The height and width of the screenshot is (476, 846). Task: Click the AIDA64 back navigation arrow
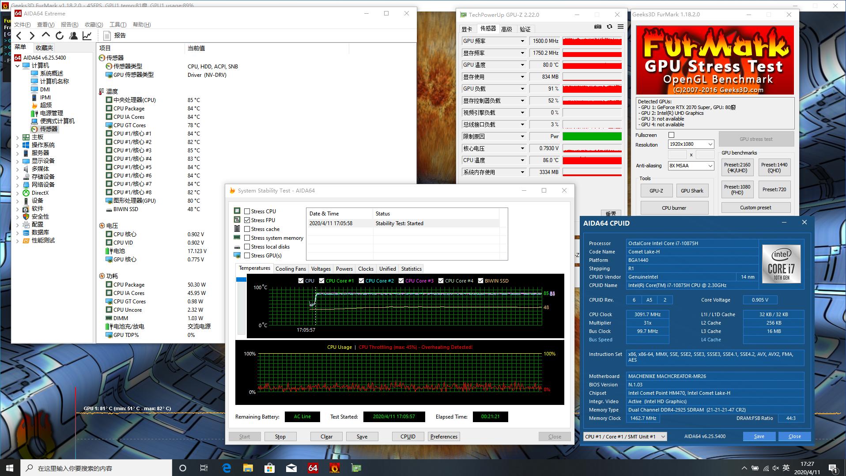click(19, 36)
